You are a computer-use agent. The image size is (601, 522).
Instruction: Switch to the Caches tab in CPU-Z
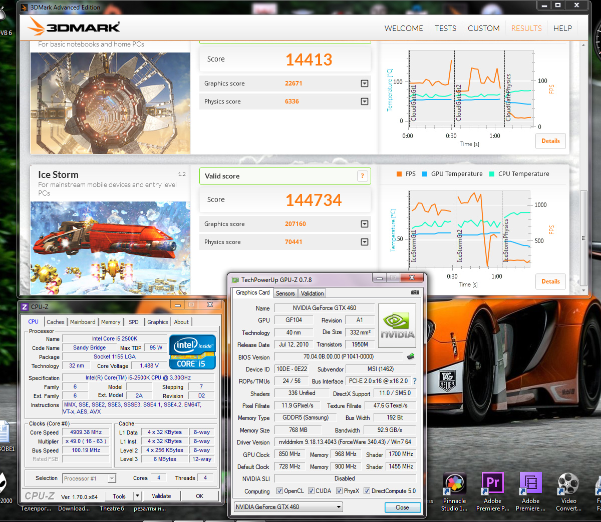coord(56,322)
